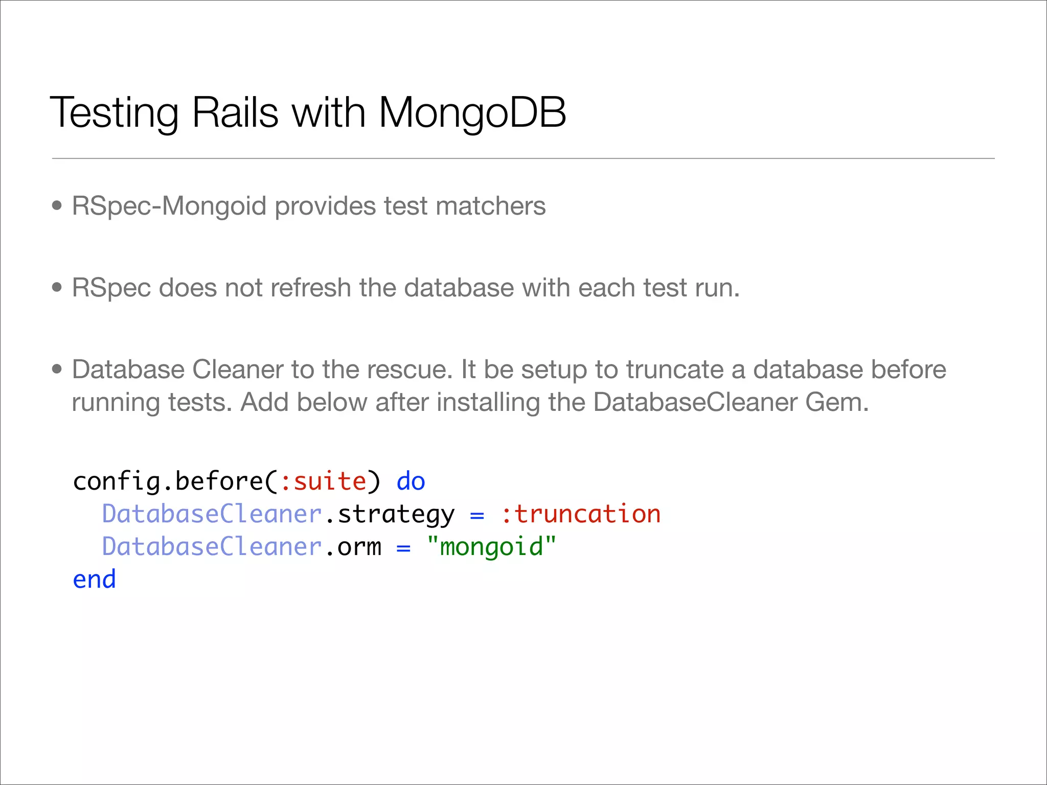This screenshot has height=785, width=1047.
Task: Click the red ':suite' symbol in the code
Action: 324,481
